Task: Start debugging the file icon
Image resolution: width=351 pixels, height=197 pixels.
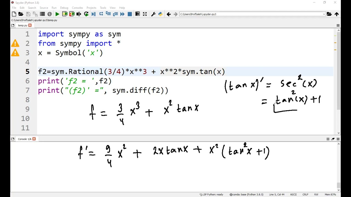Action: coord(94,14)
